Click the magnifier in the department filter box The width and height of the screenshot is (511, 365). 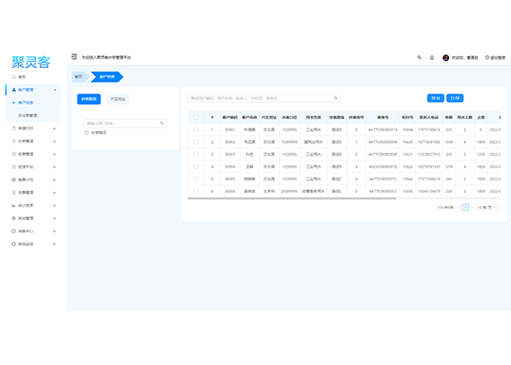pos(163,123)
